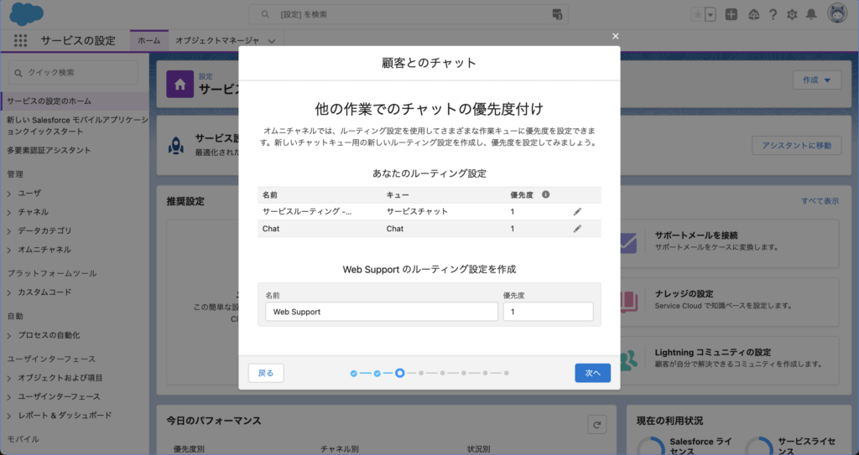Click the setup search field
The height and width of the screenshot is (455, 859).
(x=409, y=14)
